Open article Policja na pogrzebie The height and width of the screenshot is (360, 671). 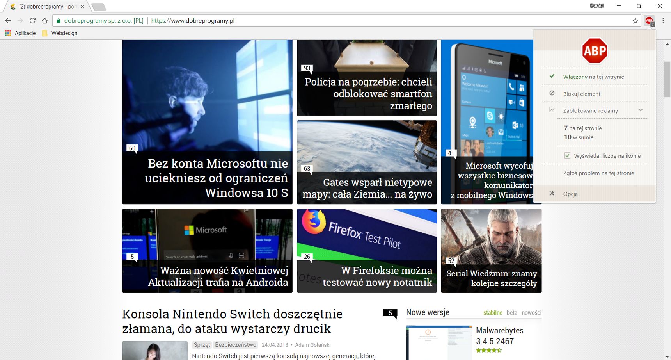click(x=368, y=94)
